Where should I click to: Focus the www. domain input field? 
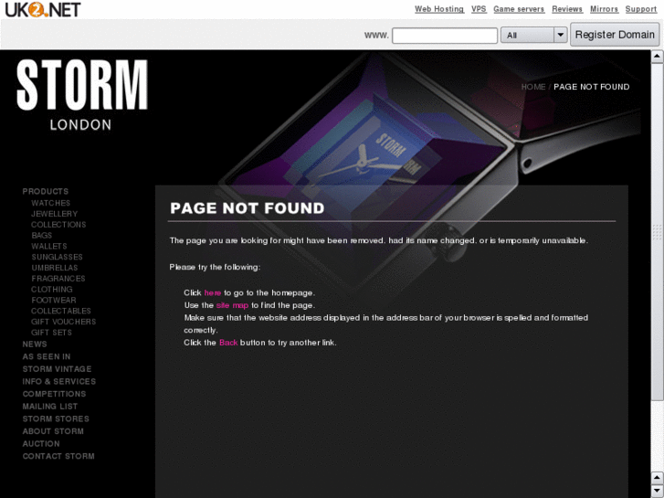[445, 35]
